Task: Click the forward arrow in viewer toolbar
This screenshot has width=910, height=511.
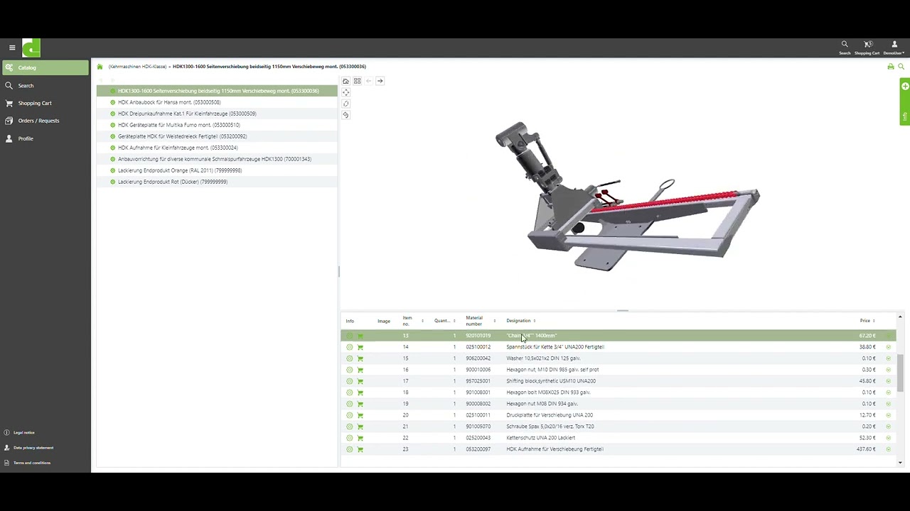Action: pyautogui.click(x=380, y=81)
